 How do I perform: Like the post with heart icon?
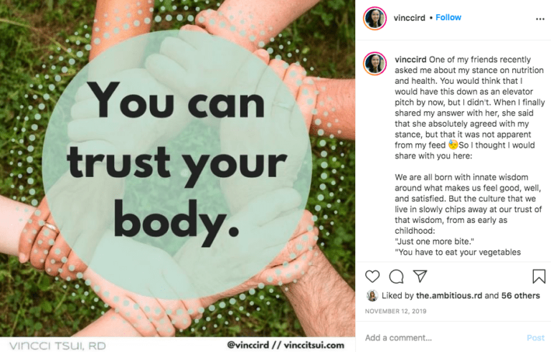coord(372,277)
